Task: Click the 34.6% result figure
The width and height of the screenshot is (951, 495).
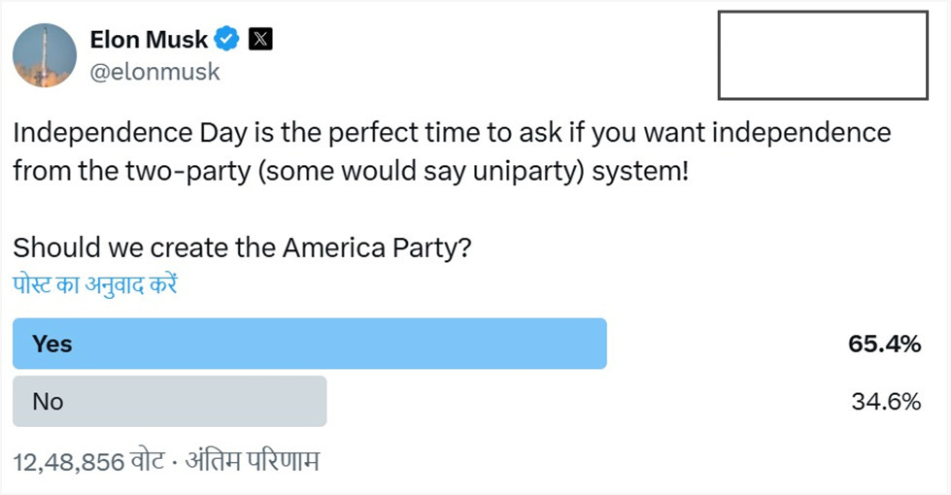Action: (x=885, y=401)
